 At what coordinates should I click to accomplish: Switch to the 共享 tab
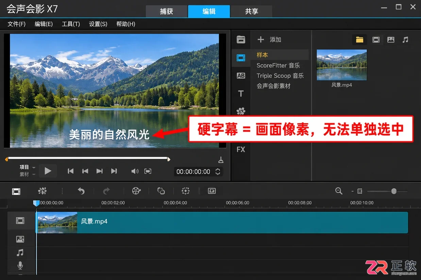coord(251,11)
